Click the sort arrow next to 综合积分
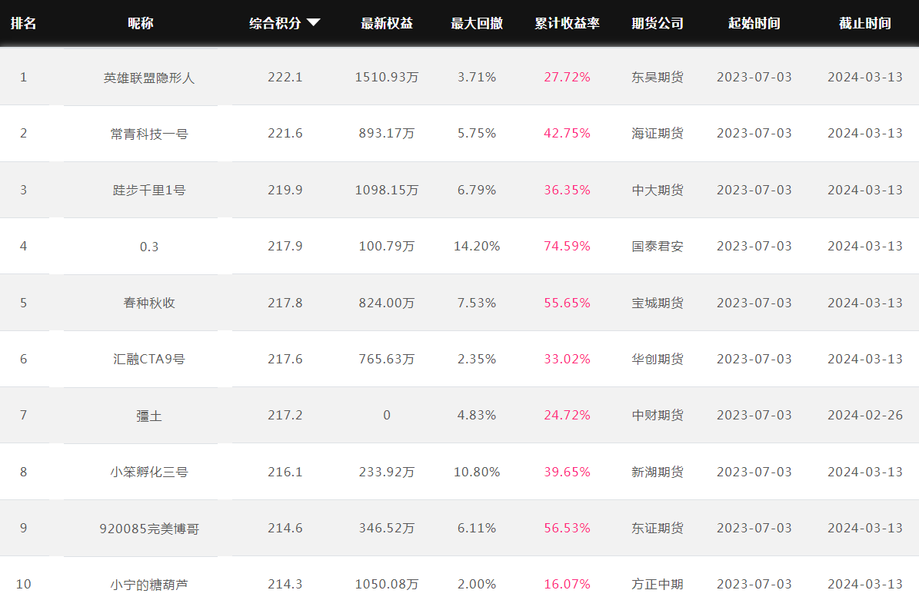919x610 pixels. click(x=314, y=23)
